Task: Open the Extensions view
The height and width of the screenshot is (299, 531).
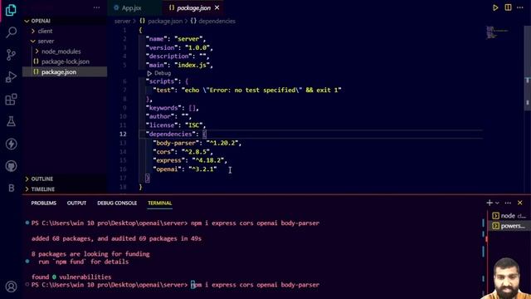Action: 11,100
